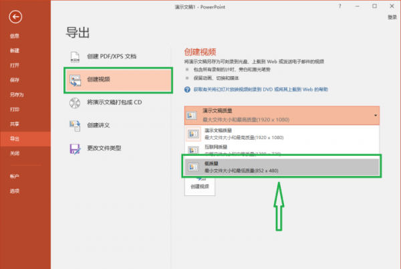Viewport: 401px width, 269px height.
Task: Open the DVD/Web help link
Action: [x=261, y=89]
